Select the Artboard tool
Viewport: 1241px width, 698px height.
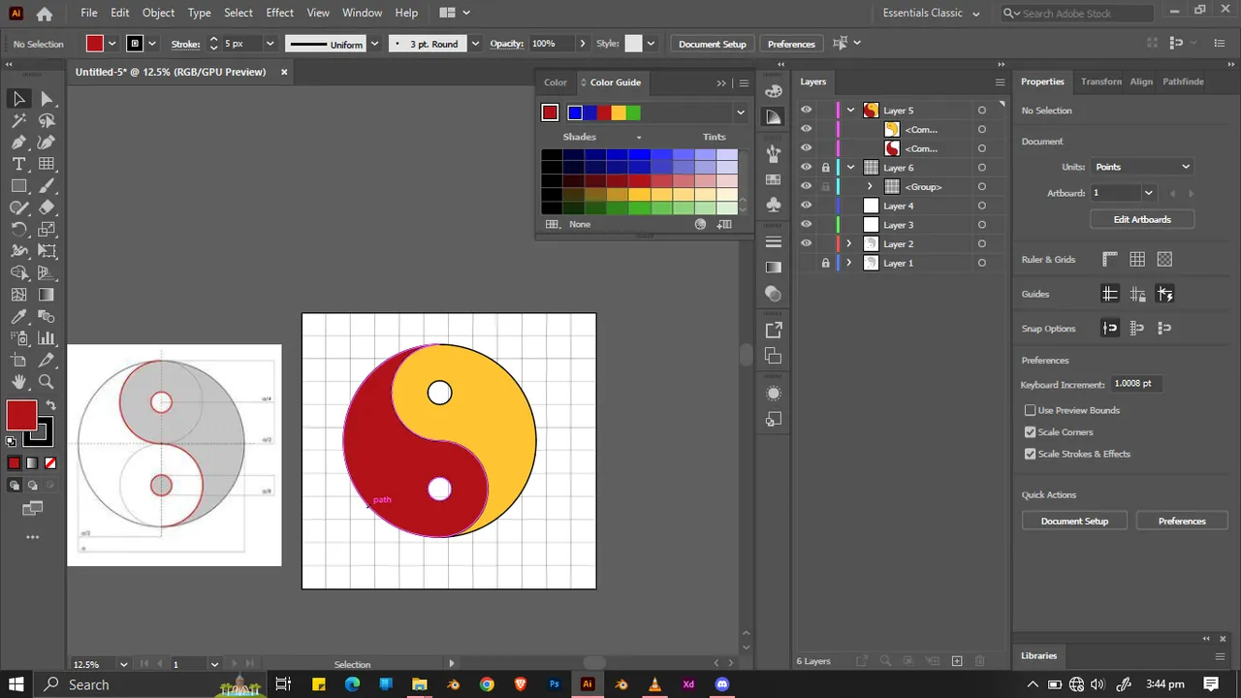18,361
